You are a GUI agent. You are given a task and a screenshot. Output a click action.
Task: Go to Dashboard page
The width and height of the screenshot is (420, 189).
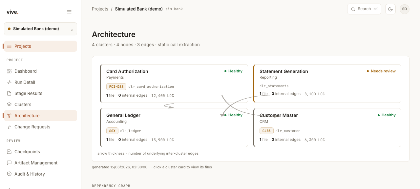tap(40, 71)
